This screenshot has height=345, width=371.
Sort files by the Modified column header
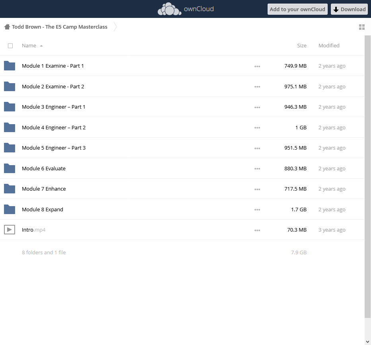point(329,46)
